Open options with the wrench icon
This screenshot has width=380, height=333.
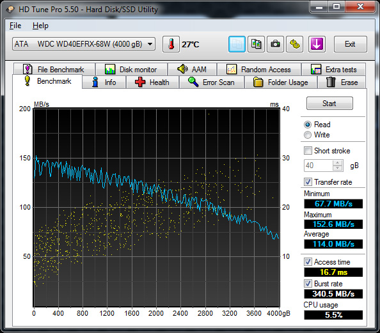tap(294, 44)
